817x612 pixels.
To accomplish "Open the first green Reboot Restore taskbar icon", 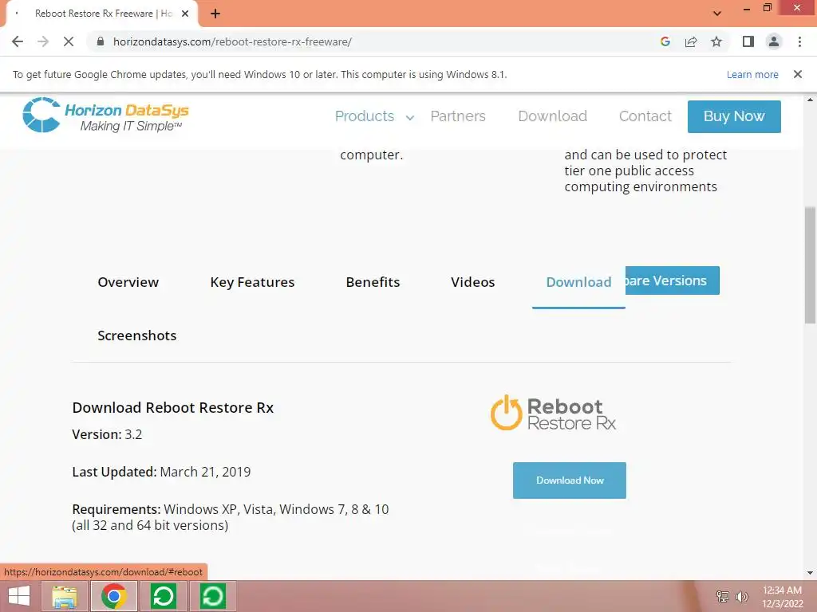I will click(163, 596).
